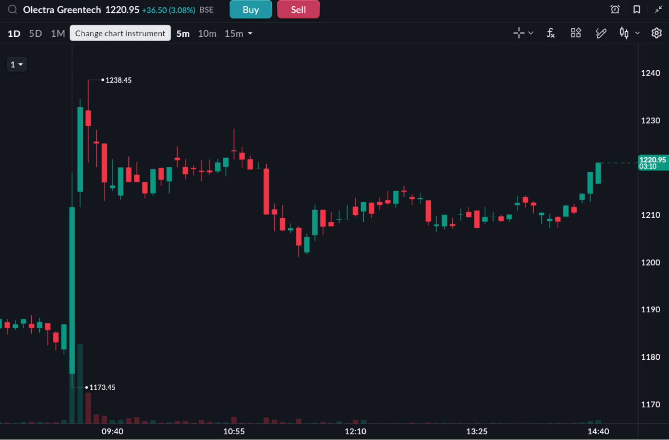Select the crosshair cursor tool

coord(519,33)
